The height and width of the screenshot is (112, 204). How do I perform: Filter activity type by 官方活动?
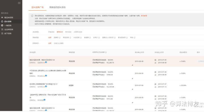click(68, 32)
